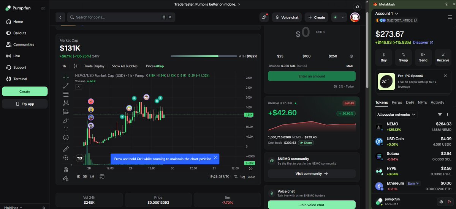Image resolution: width=456 pixels, height=209 pixels.
Task: Click the MetaMask Swap button
Action: pyautogui.click(x=404, y=57)
